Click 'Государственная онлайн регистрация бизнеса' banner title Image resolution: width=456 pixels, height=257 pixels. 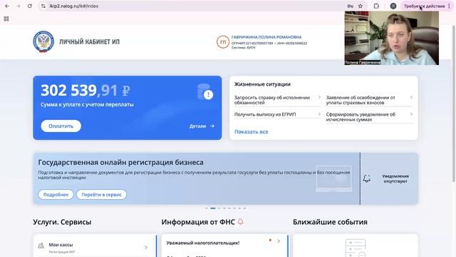pos(120,162)
